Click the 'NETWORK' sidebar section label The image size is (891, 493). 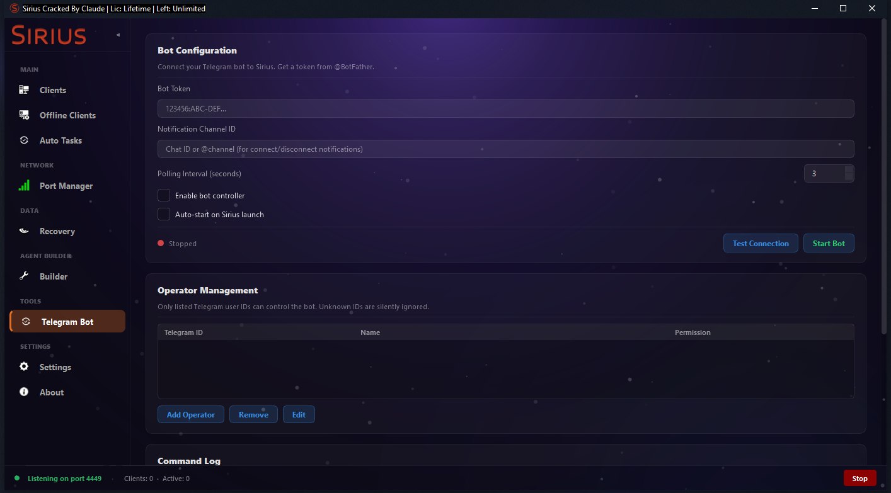click(x=37, y=165)
